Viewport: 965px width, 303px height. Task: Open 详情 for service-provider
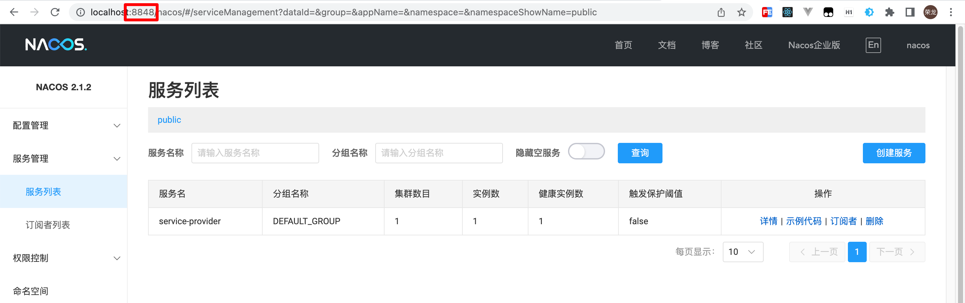(768, 221)
